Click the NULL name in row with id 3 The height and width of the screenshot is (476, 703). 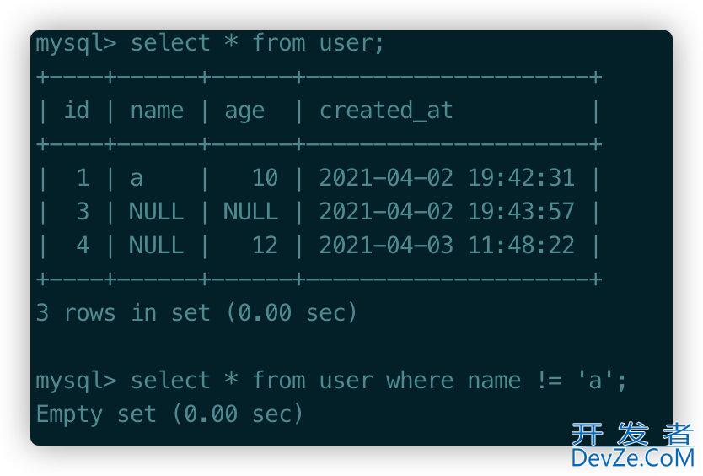click(x=157, y=212)
